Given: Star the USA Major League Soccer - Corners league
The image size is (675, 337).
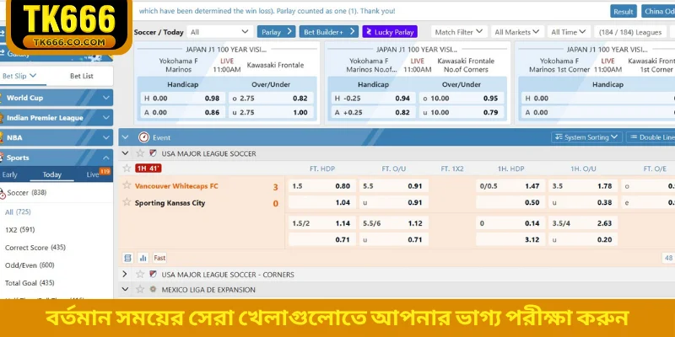Looking at the screenshot, I should pos(140,275).
